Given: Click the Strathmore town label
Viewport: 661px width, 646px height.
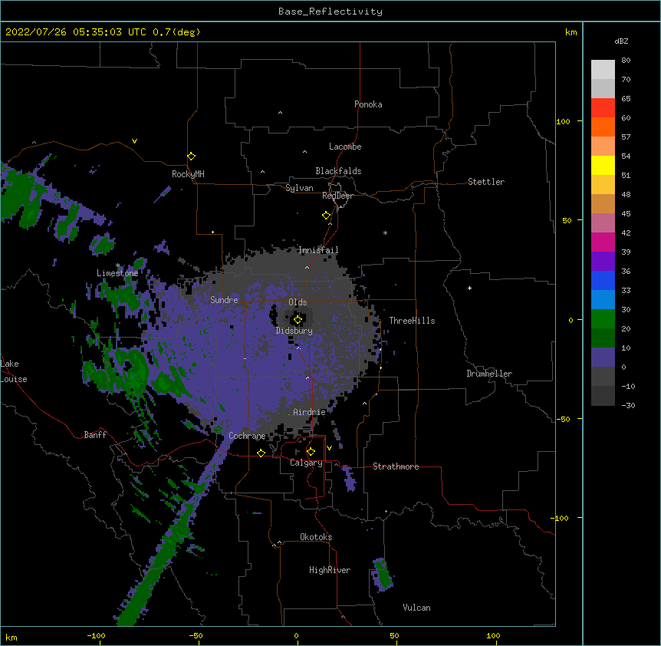Looking at the screenshot, I should pos(396,466).
